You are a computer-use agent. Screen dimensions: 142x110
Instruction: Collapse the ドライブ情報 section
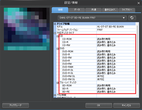[55, 24]
